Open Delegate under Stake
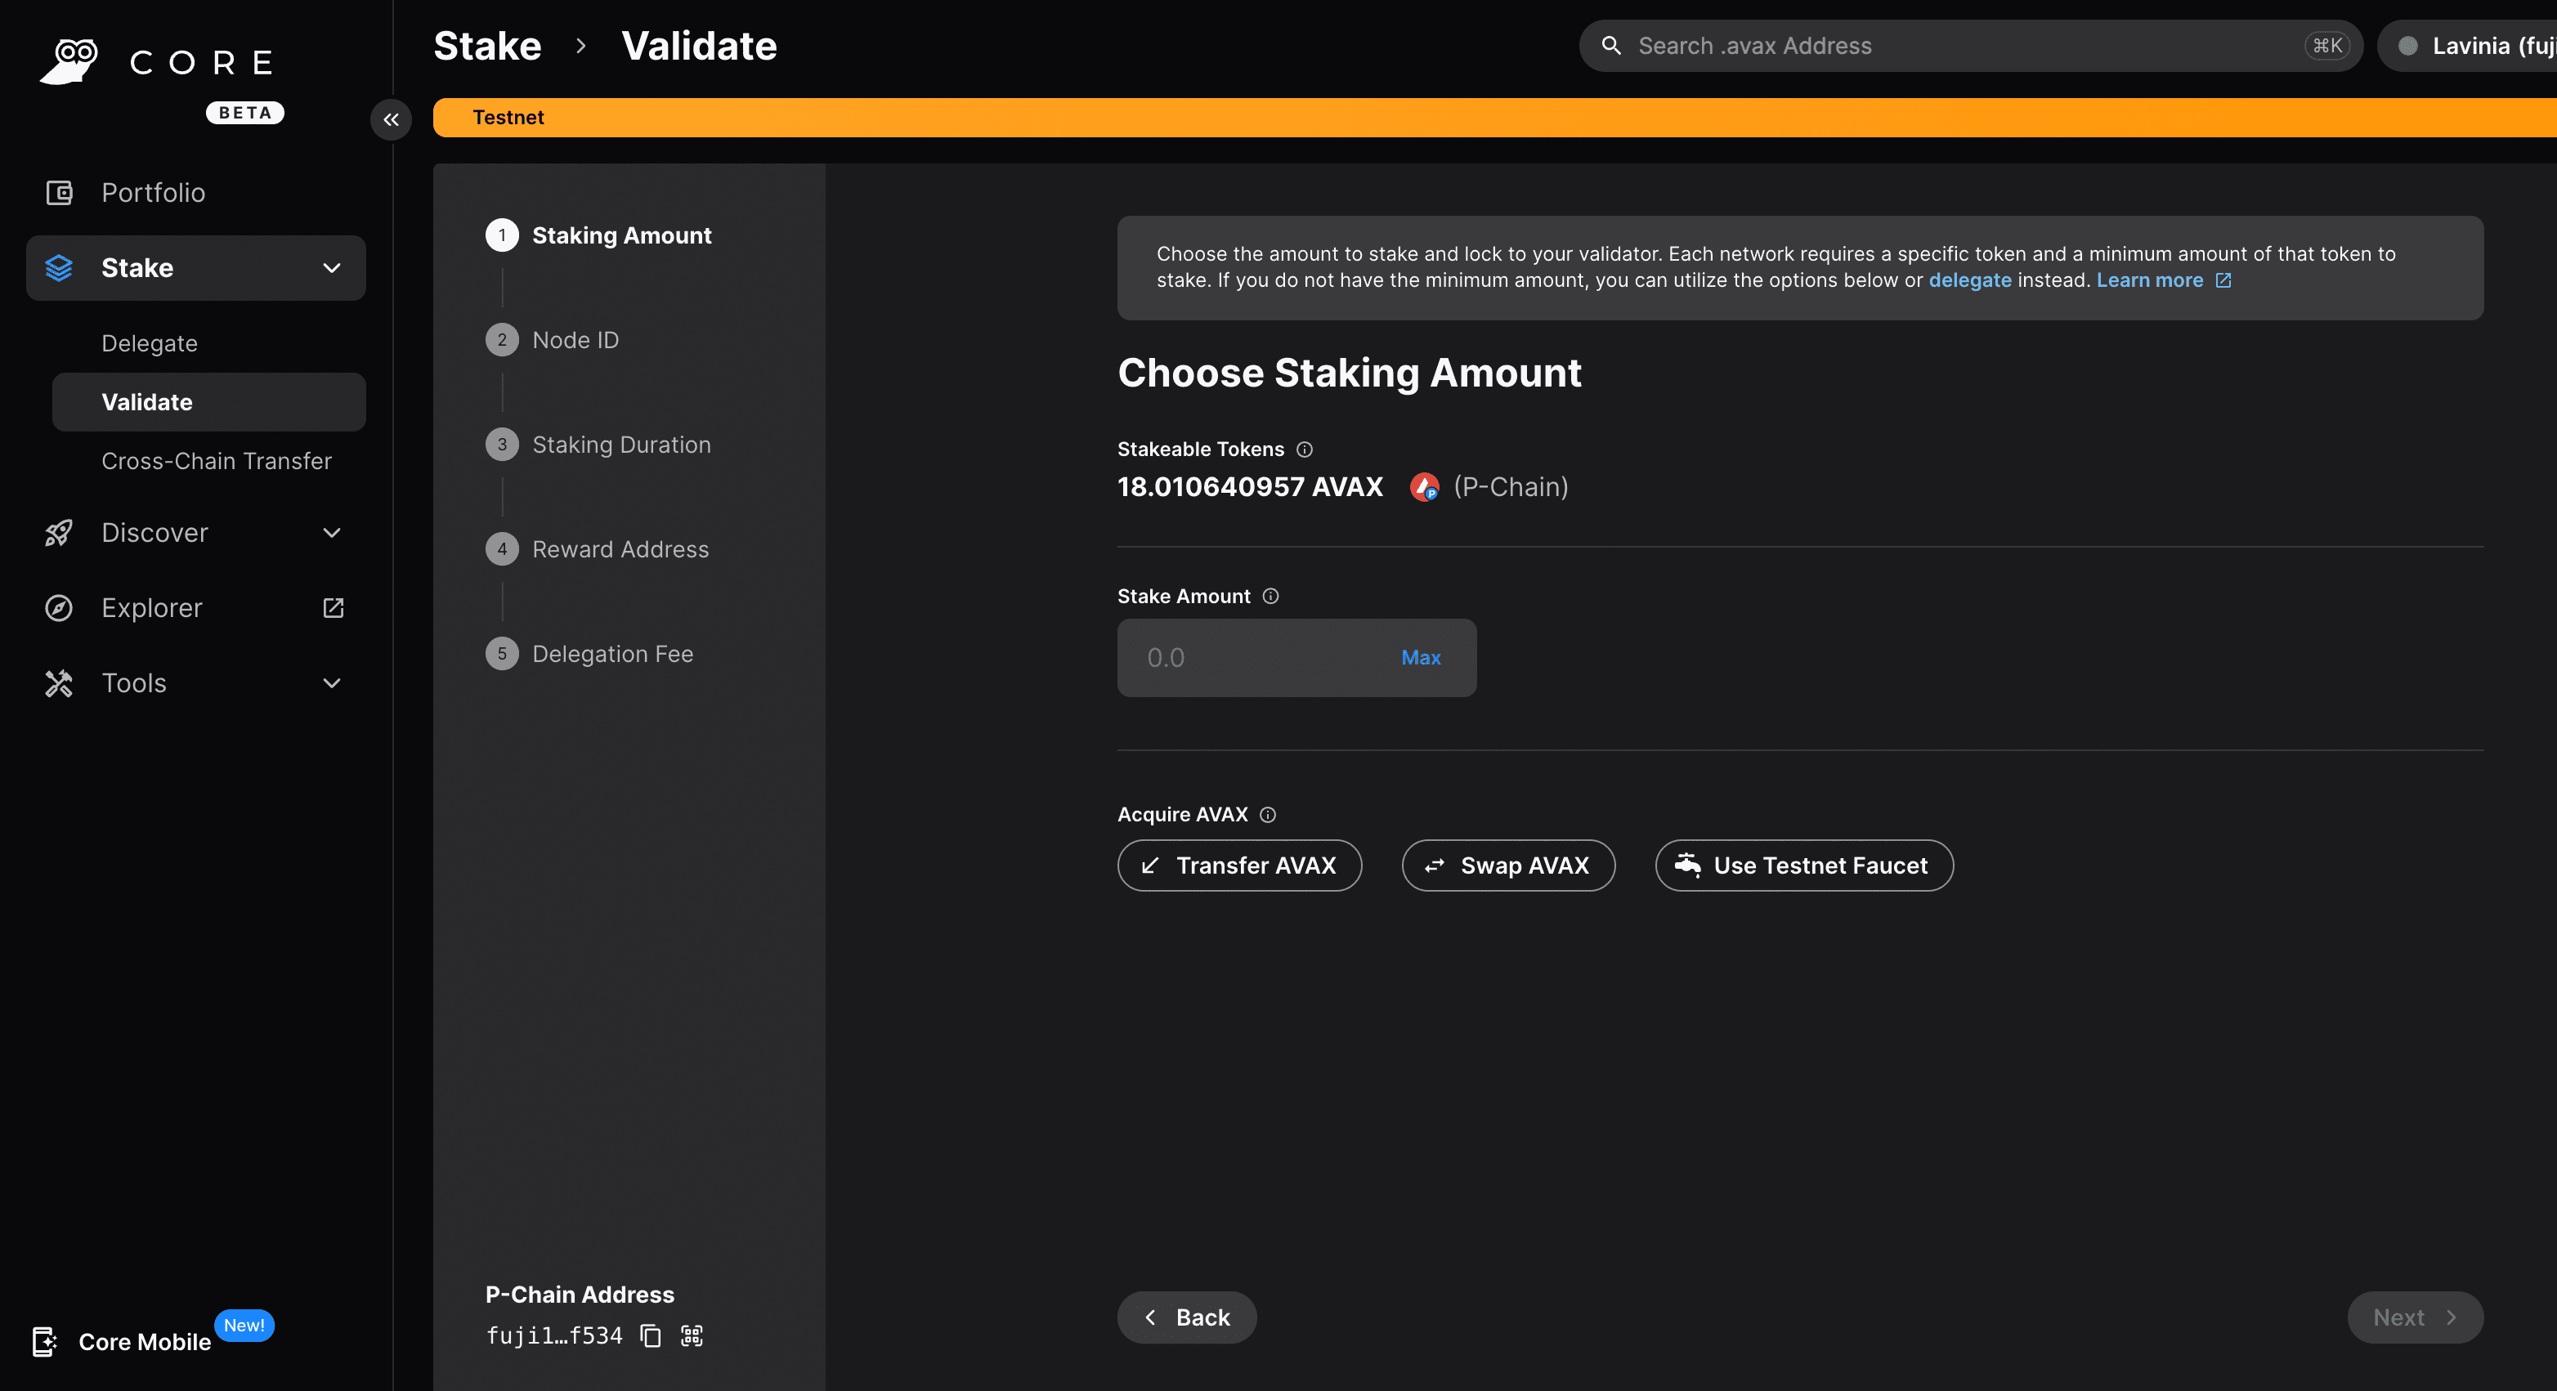Screen dimensions: 2557x1391 tap(150, 343)
